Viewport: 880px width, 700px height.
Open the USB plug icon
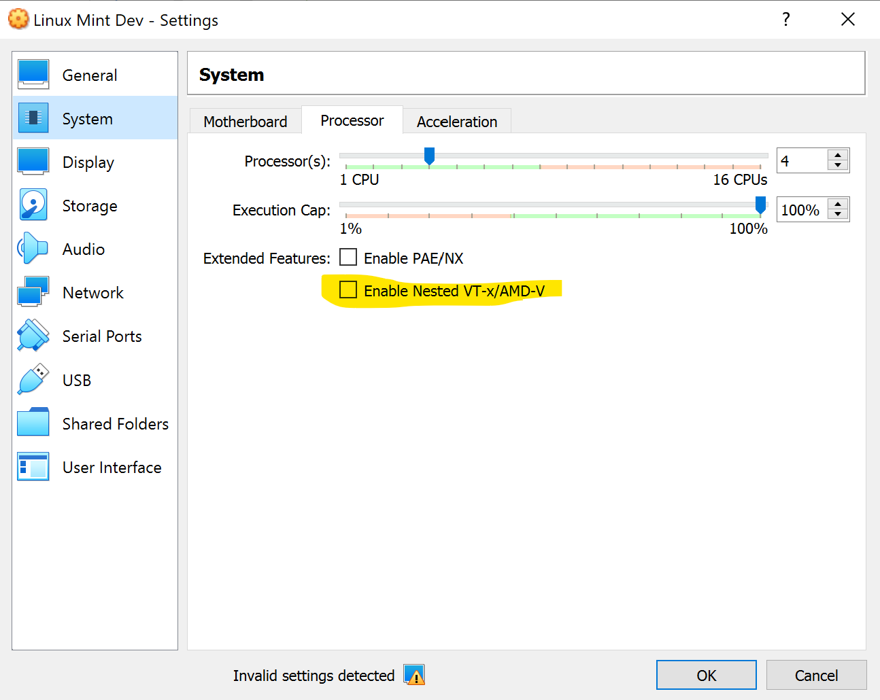pyautogui.click(x=33, y=379)
